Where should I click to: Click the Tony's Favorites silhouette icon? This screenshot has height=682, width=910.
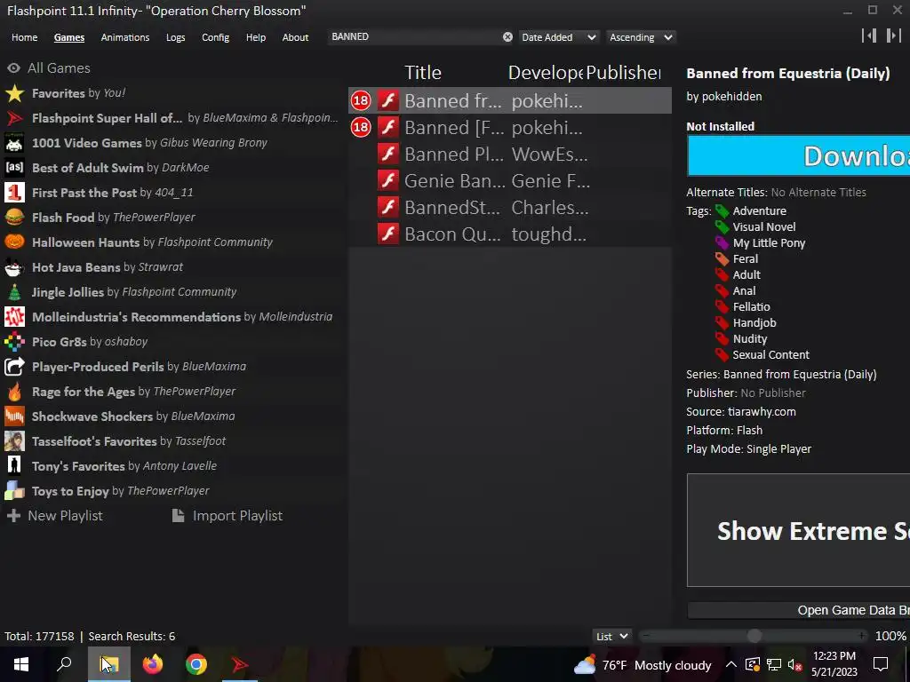tap(14, 465)
